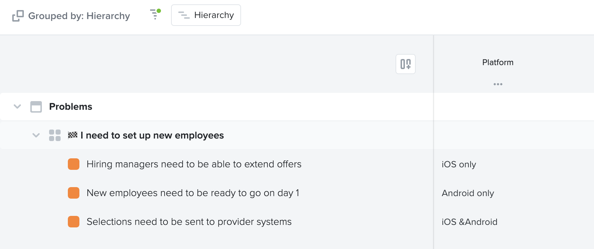Image resolution: width=594 pixels, height=249 pixels.
Task: Click orange status square for Selections feature
Action: tap(74, 222)
